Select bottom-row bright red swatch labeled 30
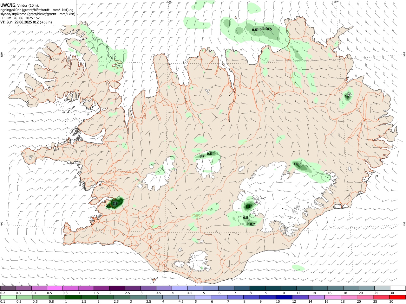This screenshot has width=406, height=304. (x=398, y=297)
